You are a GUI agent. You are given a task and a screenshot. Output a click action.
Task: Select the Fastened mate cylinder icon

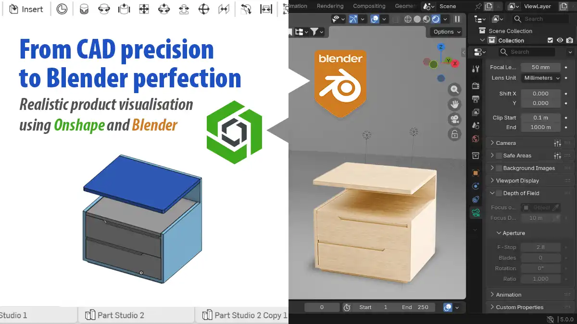tap(84, 9)
